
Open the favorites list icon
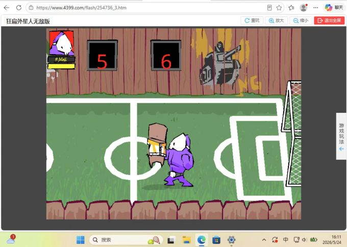point(291,8)
